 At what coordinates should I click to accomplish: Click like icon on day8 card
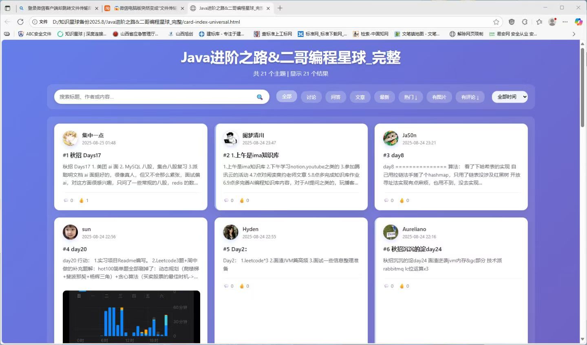coord(402,200)
